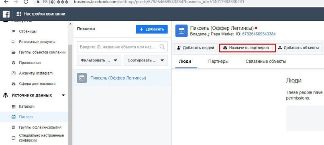
Task: Click the Instagram accounts icon
Action: [14, 73]
